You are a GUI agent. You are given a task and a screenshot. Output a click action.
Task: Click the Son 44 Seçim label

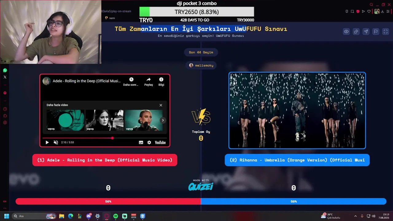coord(201,52)
